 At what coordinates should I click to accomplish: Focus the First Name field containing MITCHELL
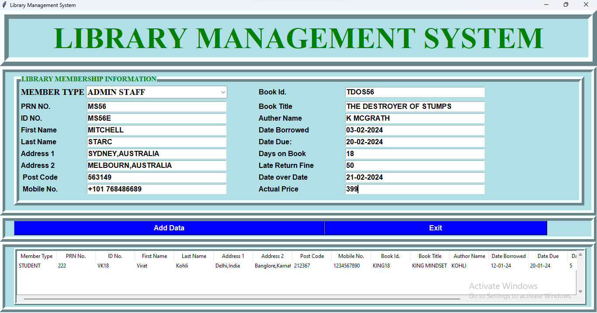coord(156,130)
